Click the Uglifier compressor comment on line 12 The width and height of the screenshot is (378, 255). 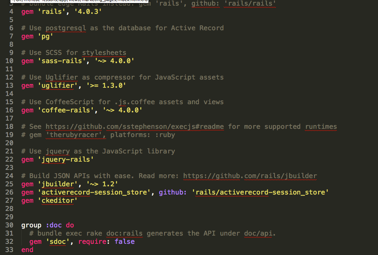pos(123,77)
